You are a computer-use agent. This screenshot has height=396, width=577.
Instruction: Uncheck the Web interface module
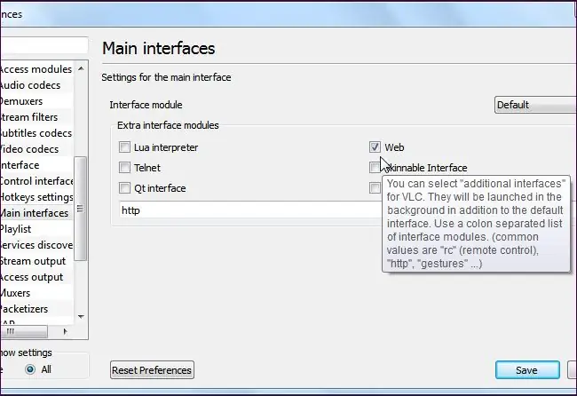coord(375,147)
